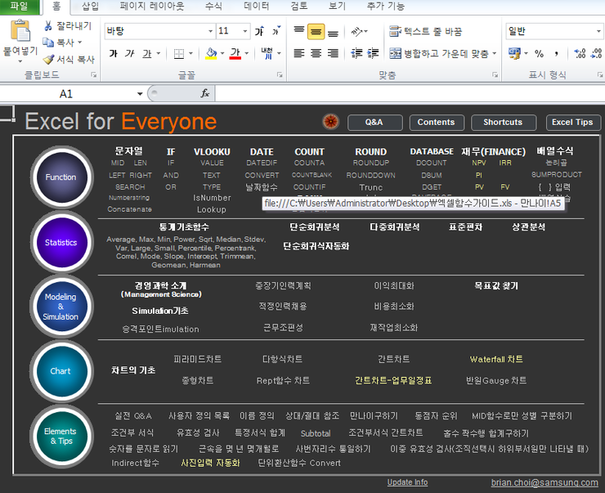Viewport: 605px width, 493px height.
Task: Click accounting number format icon
Action: (x=514, y=53)
